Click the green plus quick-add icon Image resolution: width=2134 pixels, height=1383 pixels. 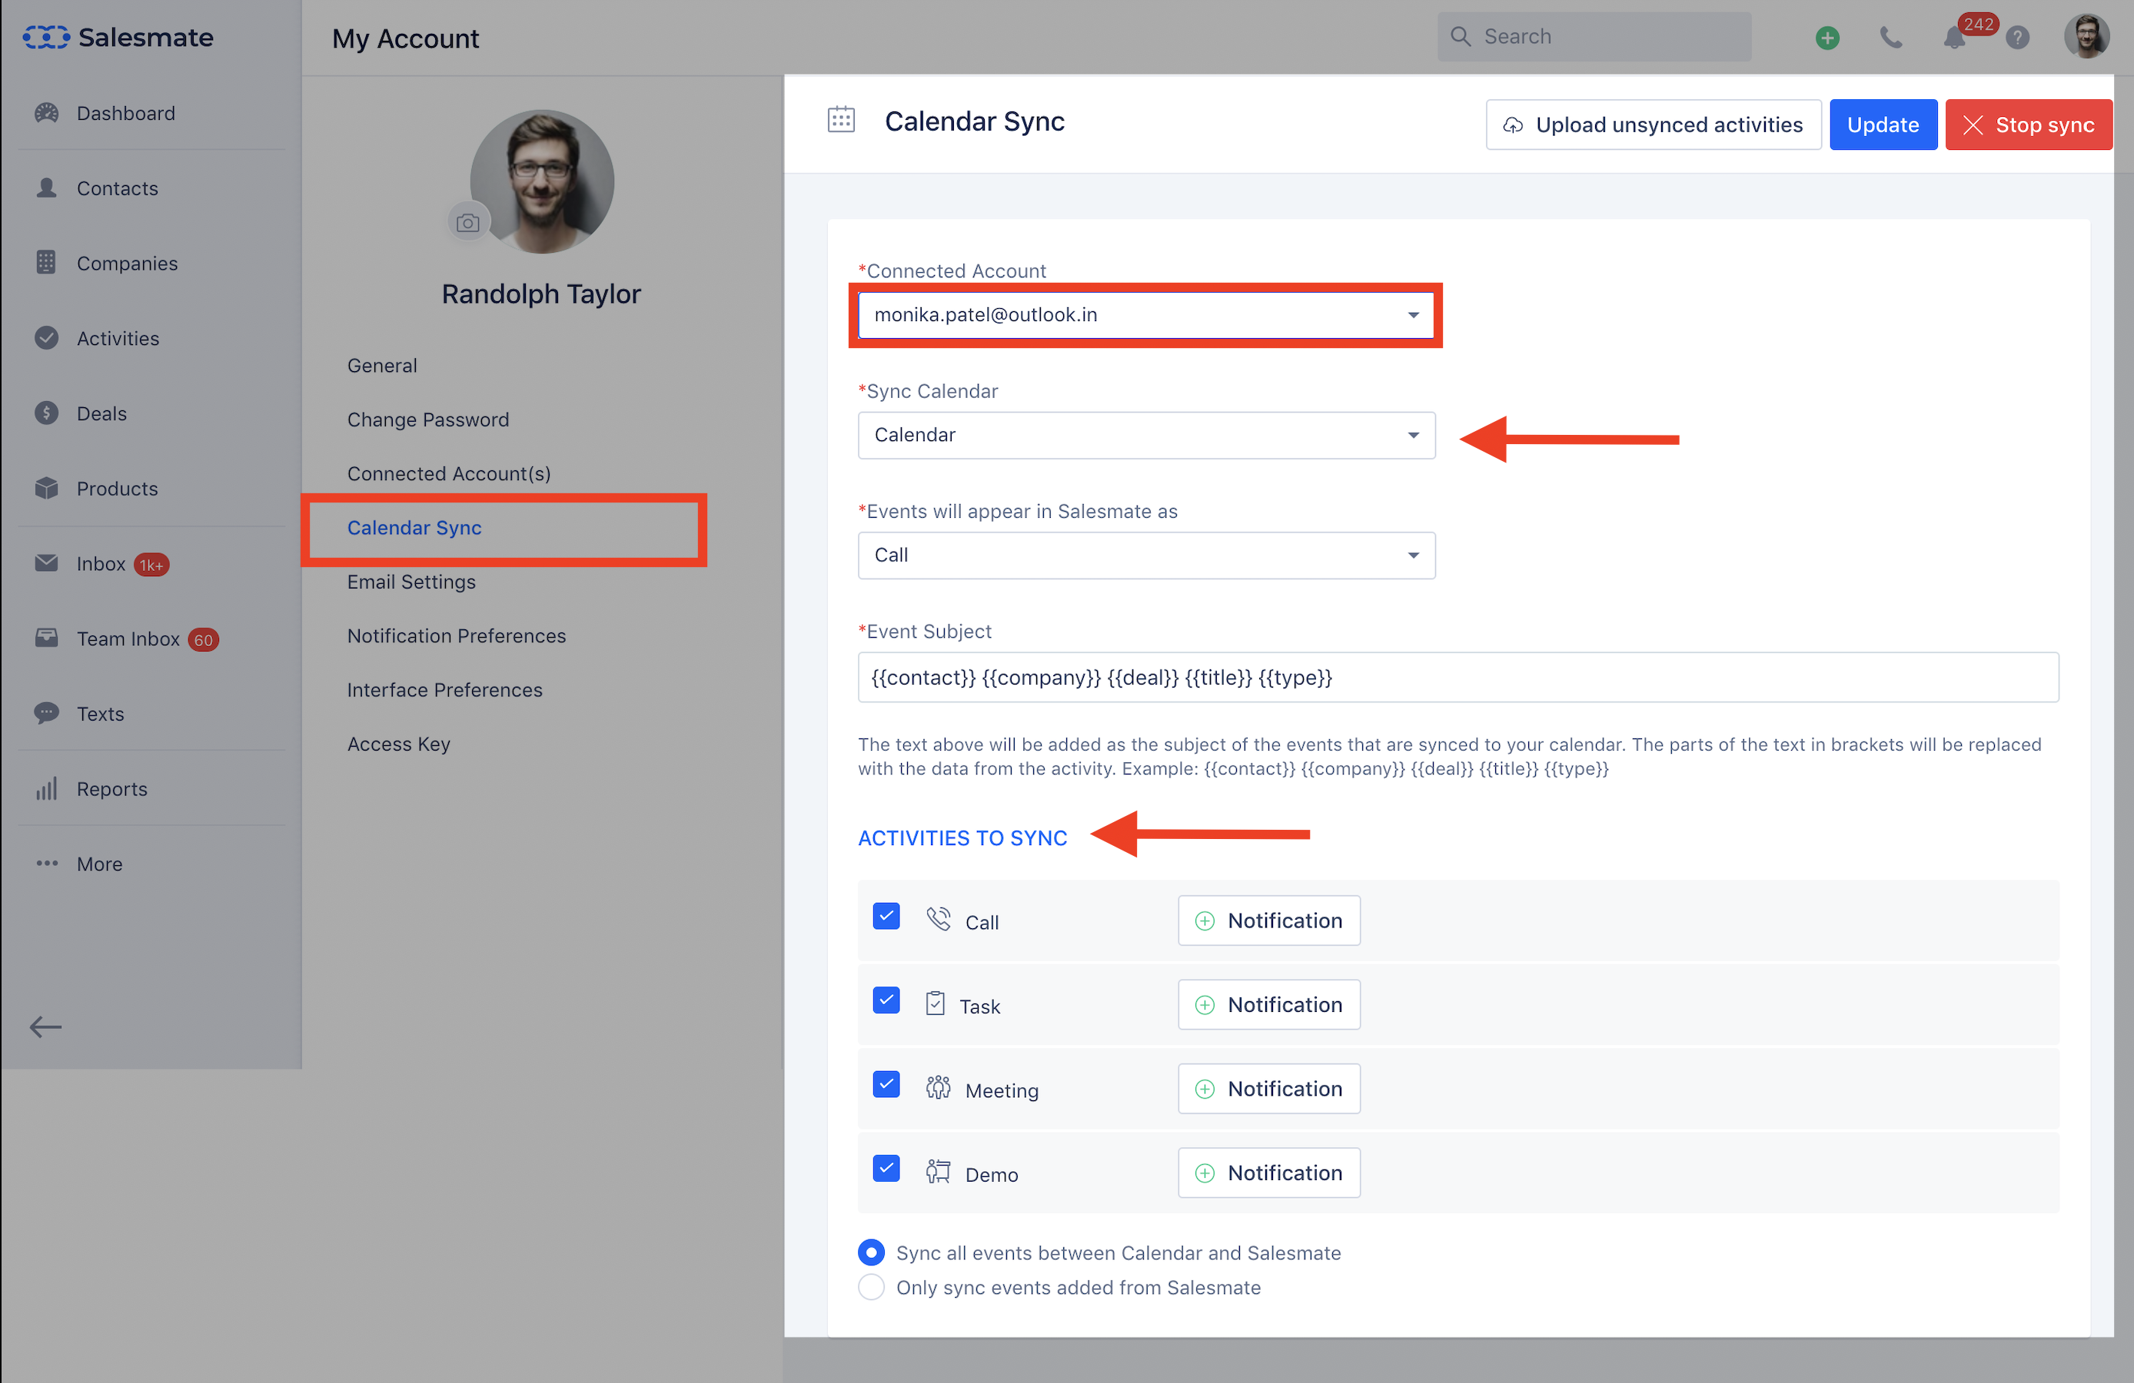[x=1827, y=38]
